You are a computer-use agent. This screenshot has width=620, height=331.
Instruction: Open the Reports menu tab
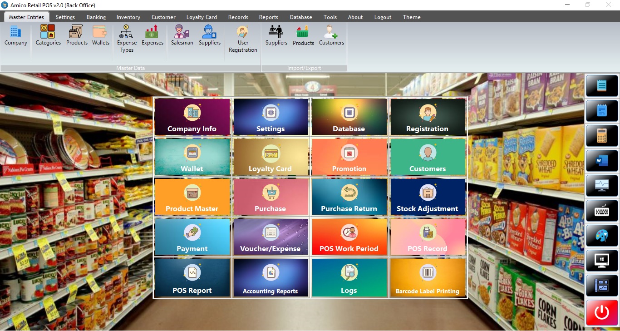[x=268, y=17]
